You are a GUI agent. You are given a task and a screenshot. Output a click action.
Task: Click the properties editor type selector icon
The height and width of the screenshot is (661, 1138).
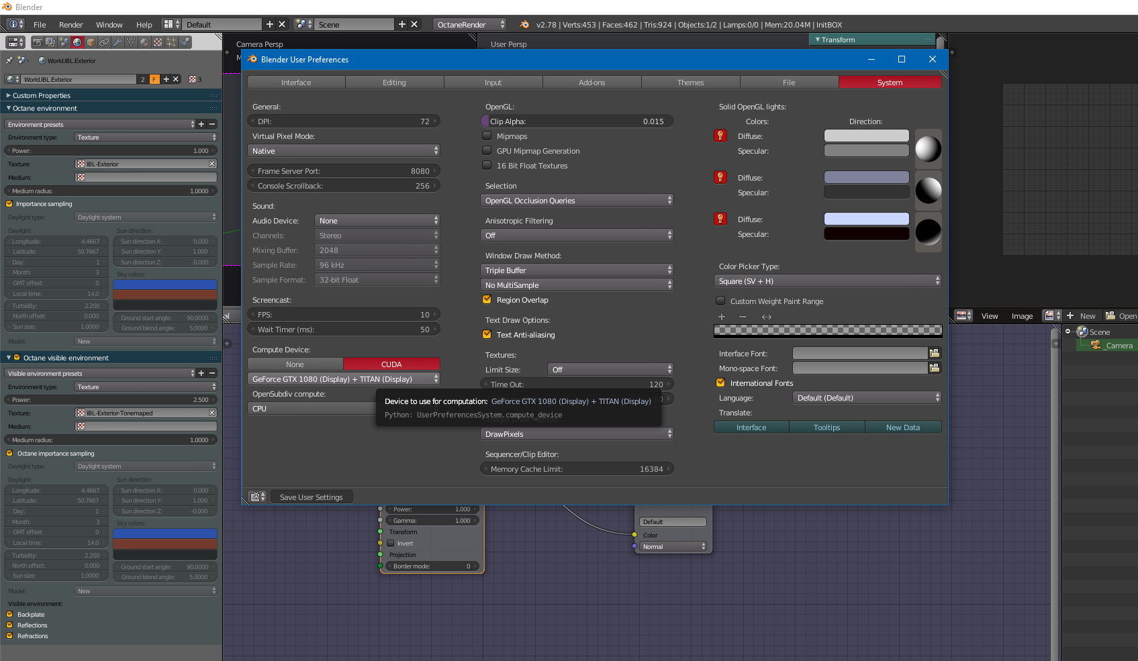[15, 42]
